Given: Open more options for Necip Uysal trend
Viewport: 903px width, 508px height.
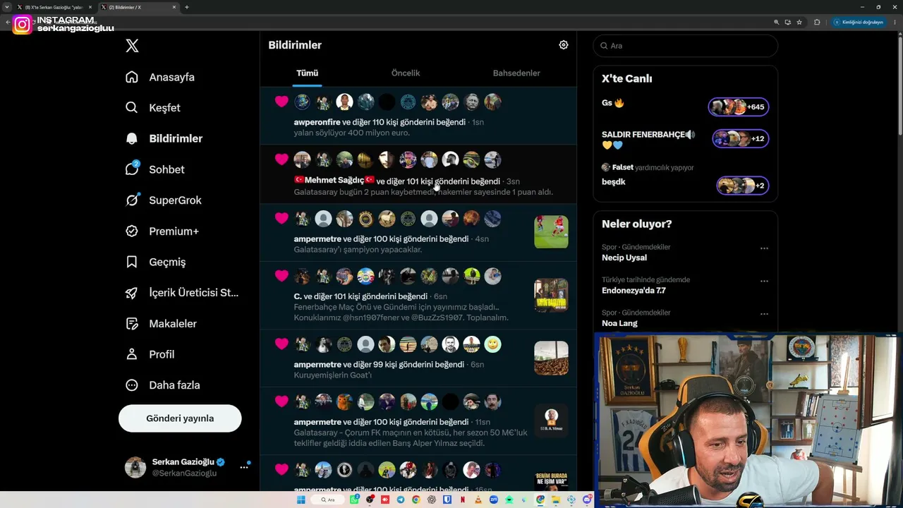Looking at the screenshot, I should [x=764, y=248].
